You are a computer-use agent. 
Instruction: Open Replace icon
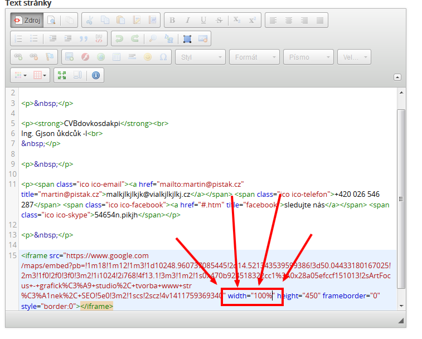[x=169, y=38]
